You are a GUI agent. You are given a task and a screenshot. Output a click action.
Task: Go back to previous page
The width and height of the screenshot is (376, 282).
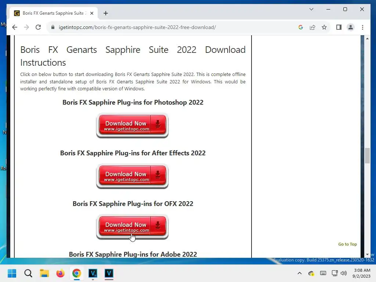click(x=15, y=27)
